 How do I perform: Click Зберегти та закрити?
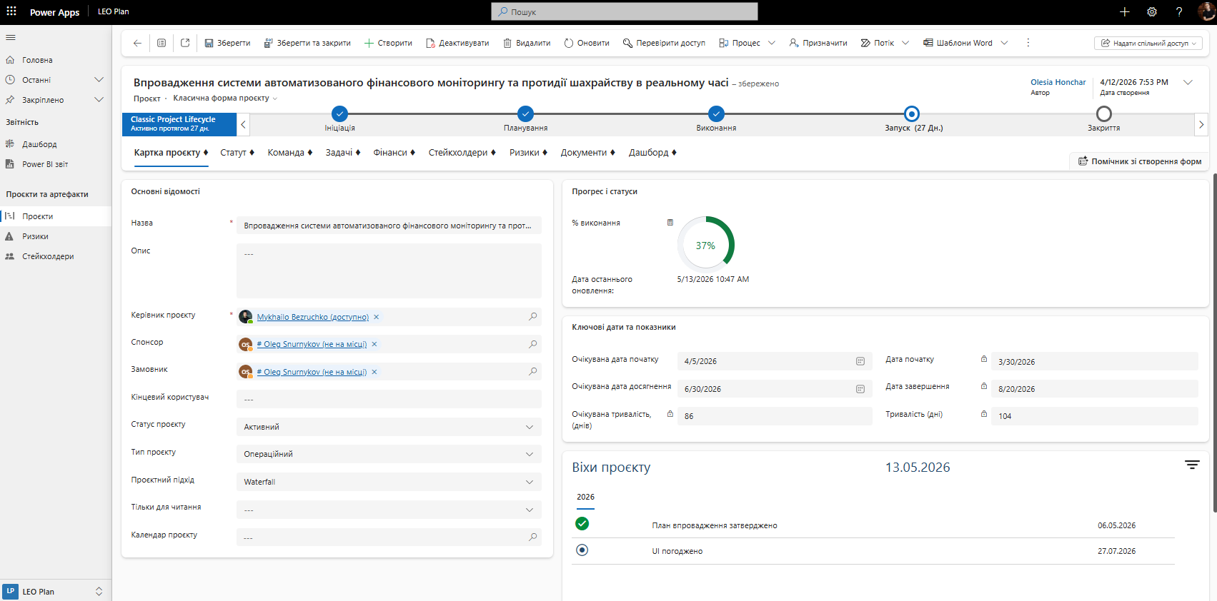(x=307, y=43)
